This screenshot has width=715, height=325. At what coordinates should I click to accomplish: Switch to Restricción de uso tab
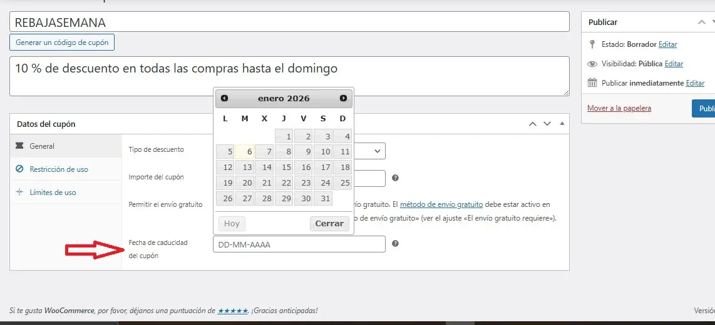58,169
